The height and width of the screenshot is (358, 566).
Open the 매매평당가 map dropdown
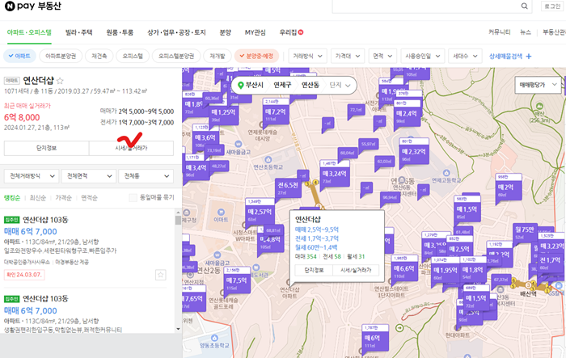[539, 85]
